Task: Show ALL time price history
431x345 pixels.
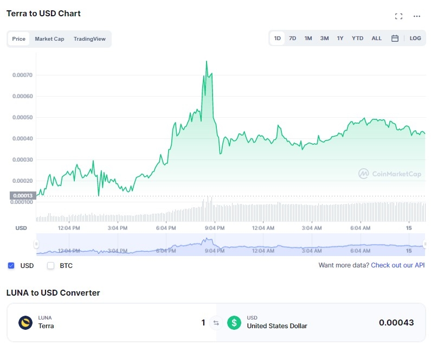Action: (x=376, y=38)
